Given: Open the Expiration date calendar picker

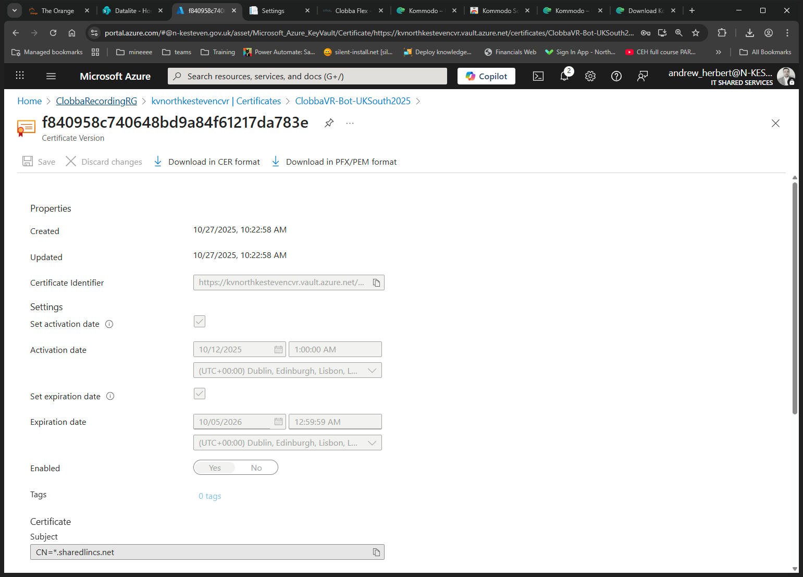Looking at the screenshot, I should (279, 422).
